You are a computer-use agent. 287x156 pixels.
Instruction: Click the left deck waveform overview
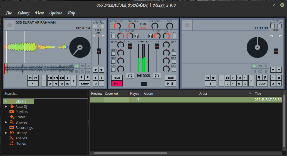(x=39, y=69)
